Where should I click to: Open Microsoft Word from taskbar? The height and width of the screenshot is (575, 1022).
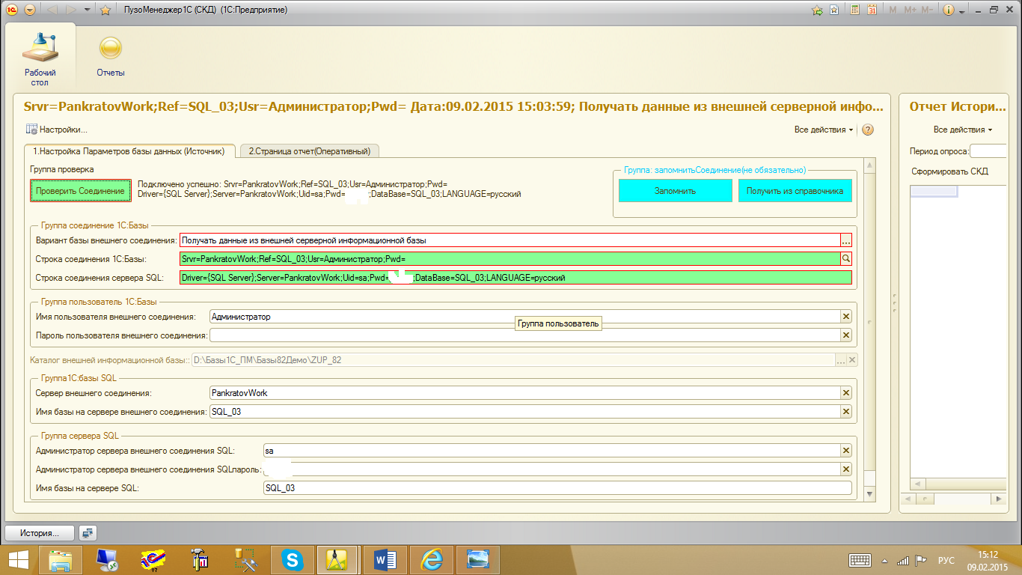point(385,560)
